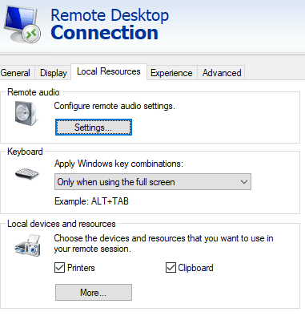Open the Windows key combinations dropdown

(x=153, y=182)
